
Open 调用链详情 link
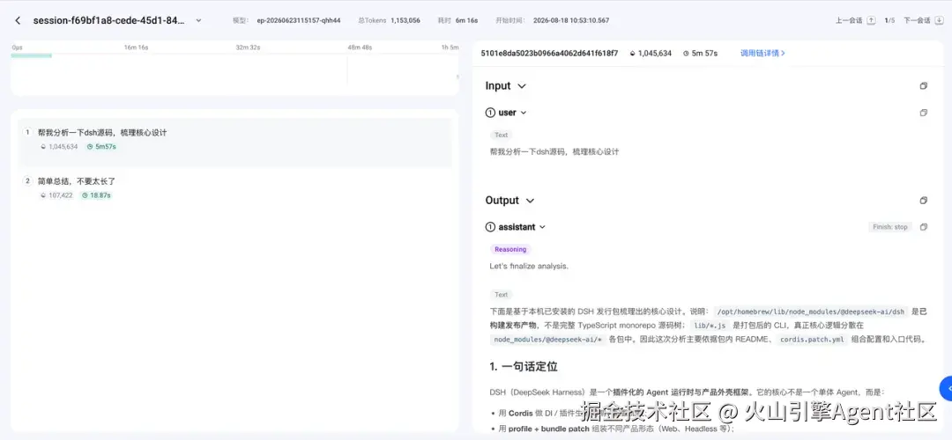[762, 54]
